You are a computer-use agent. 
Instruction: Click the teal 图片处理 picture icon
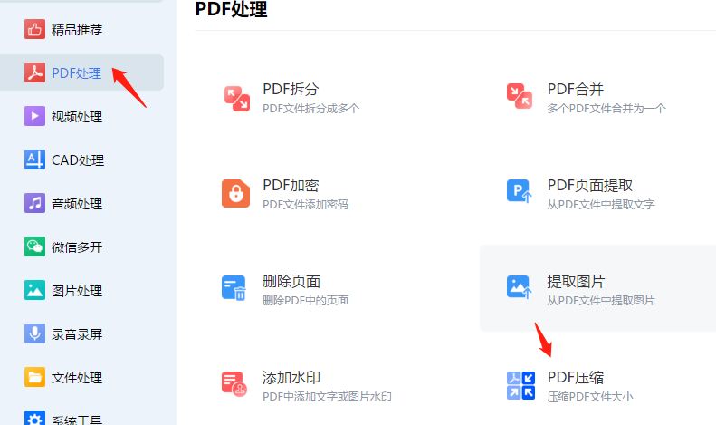point(34,290)
